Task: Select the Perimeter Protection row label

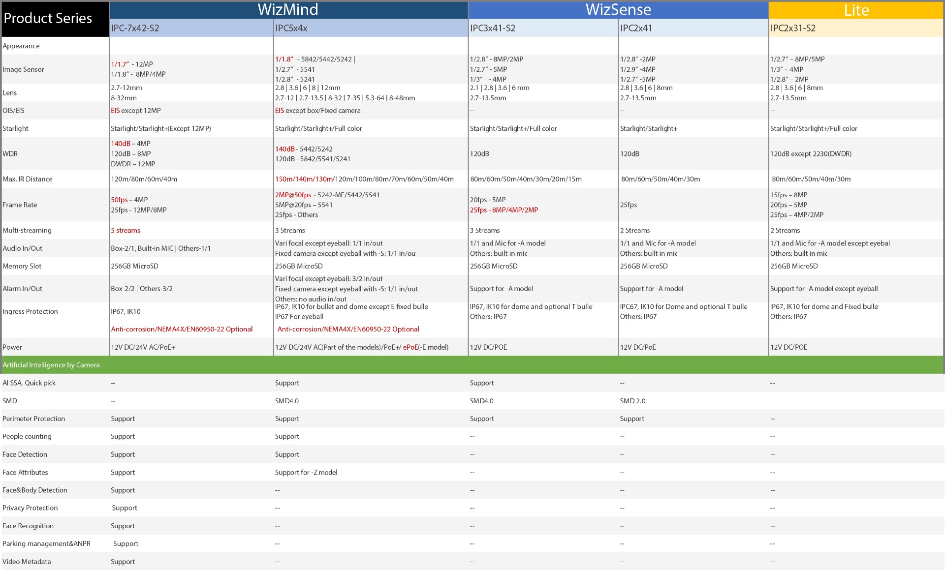Action: coord(33,419)
